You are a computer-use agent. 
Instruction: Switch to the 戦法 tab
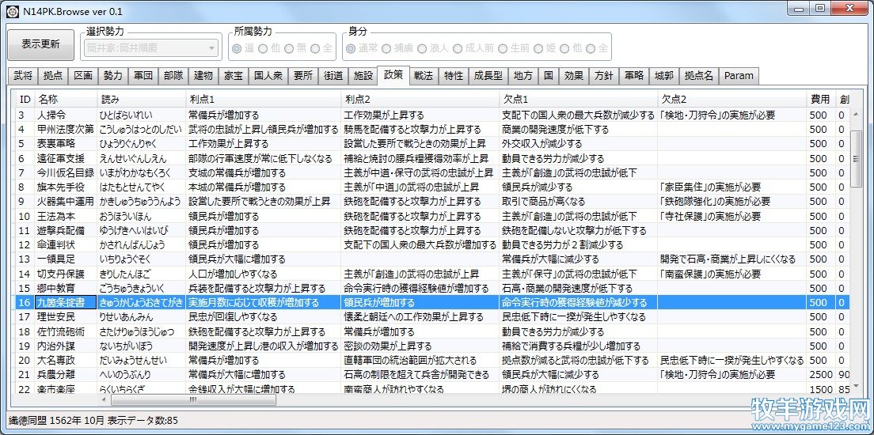point(424,76)
